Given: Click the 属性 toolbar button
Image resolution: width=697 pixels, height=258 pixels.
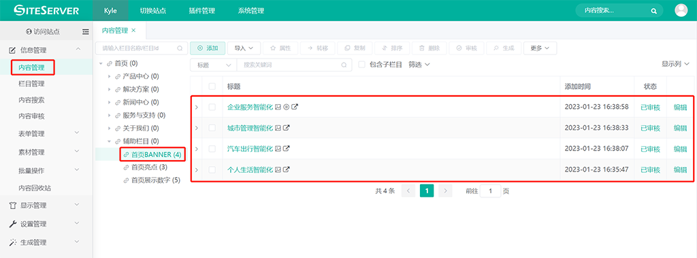Looking at the screenshot, I should click(280, 48).
